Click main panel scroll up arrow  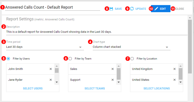tap(190, 18)
